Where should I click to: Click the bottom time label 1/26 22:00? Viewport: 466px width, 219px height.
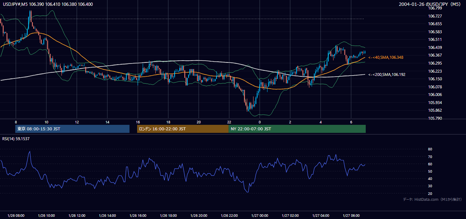[229, 216]
